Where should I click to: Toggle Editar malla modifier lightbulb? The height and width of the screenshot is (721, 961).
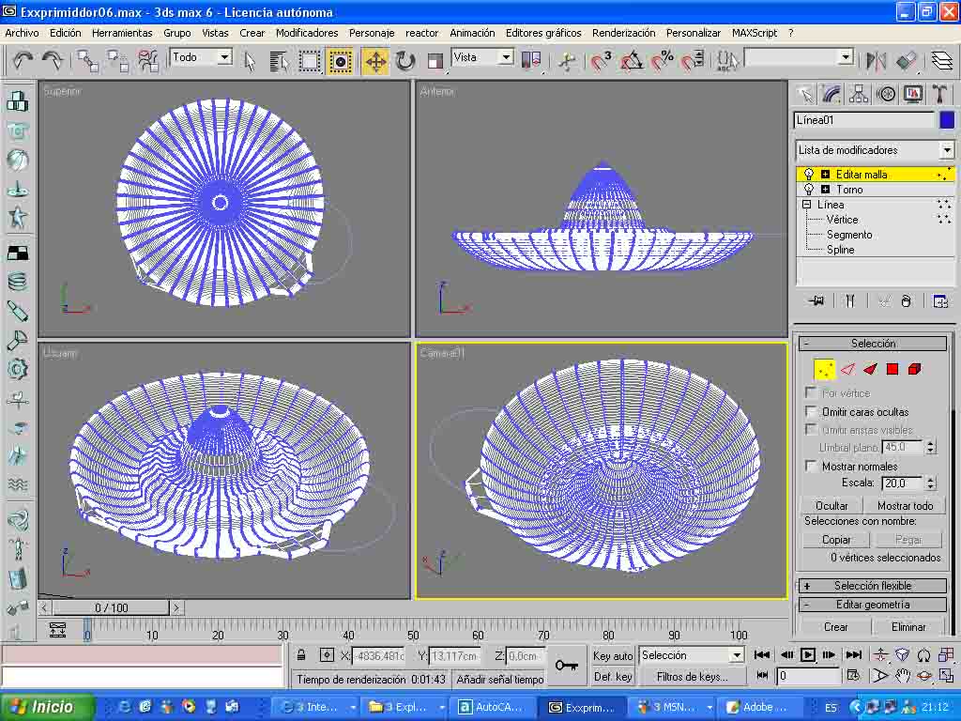809,174
